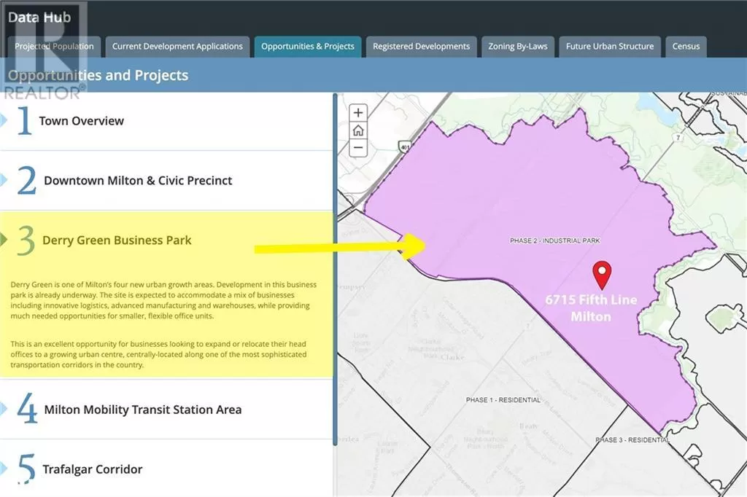Switch to the Census tab
Screen dimensions: 747x497
tap(686, 47)
